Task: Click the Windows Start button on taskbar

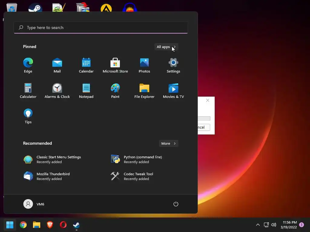Action: tap(10, 225)
